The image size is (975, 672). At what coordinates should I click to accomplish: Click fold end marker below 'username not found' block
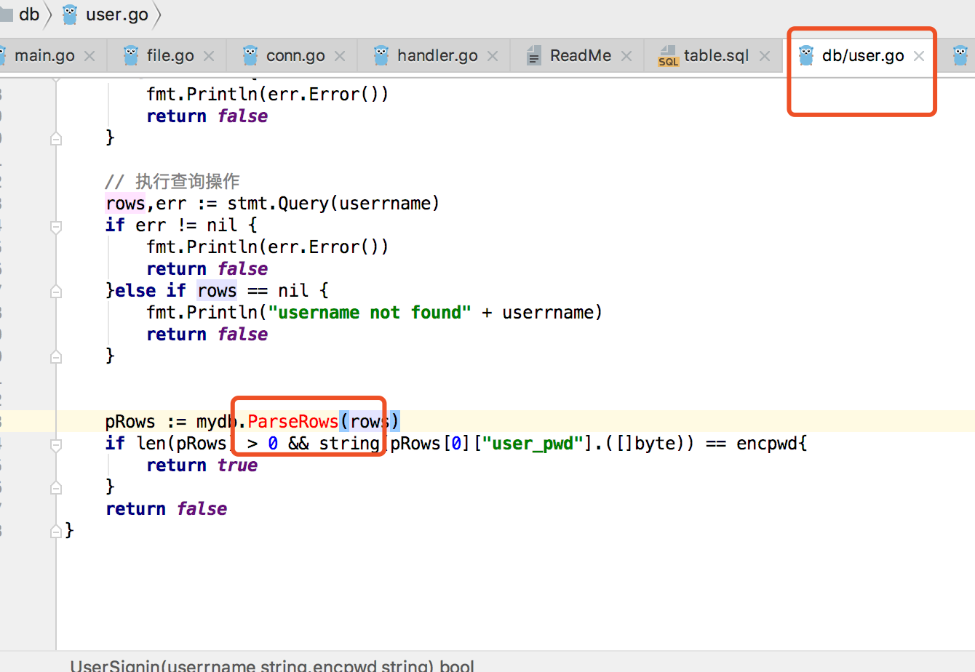coord(56,356)
